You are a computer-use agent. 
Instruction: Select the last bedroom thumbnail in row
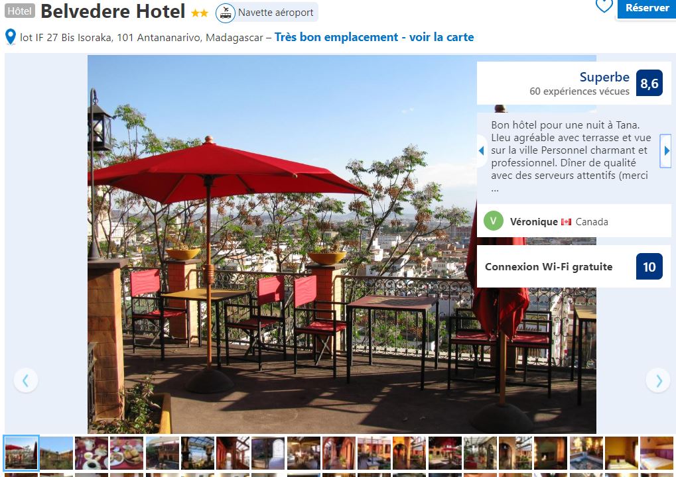pos(657,453)
